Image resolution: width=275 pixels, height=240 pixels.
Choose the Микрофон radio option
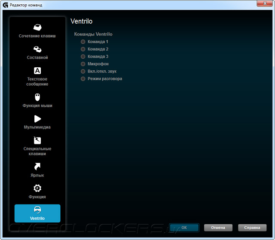pos(83,64)
